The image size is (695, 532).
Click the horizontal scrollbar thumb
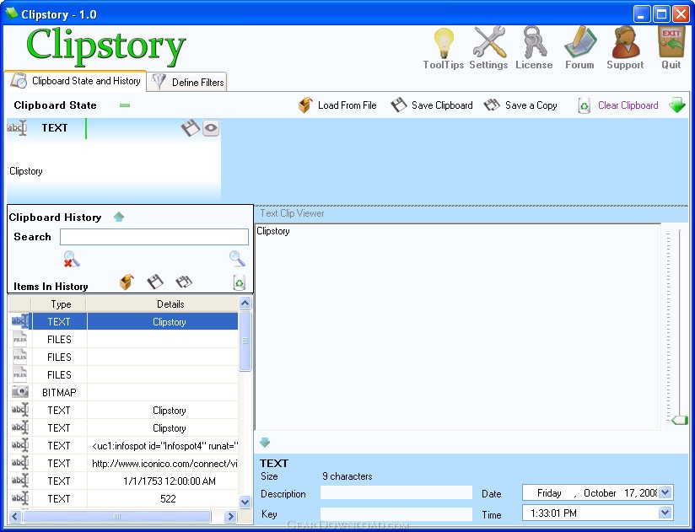pos(117,516)
